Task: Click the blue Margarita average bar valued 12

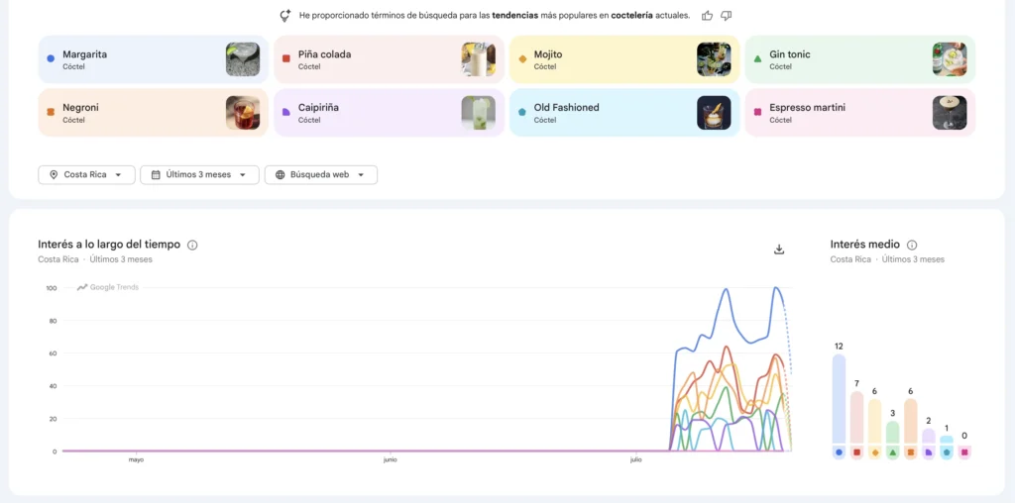Action: [x=839, y=398]
